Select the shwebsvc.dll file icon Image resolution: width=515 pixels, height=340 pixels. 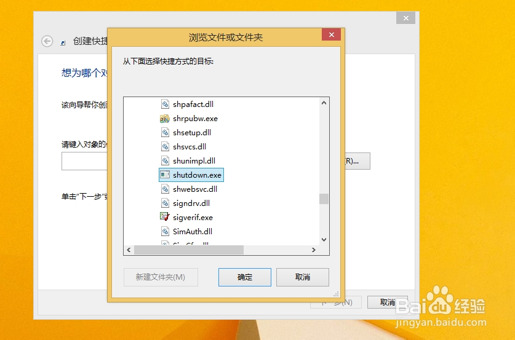(165, 189)
